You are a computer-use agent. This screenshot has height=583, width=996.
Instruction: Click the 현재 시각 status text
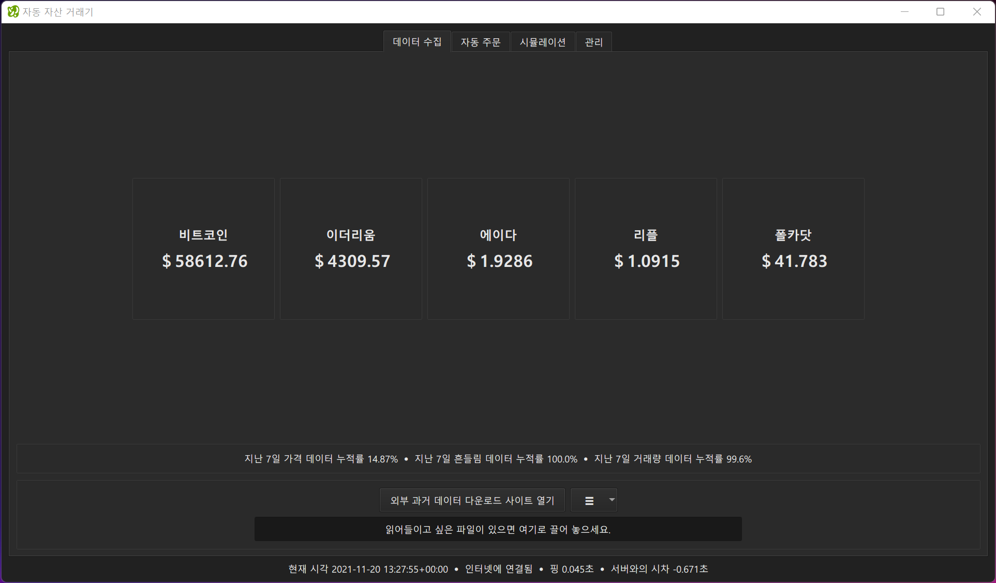click(x=368, y=569)
